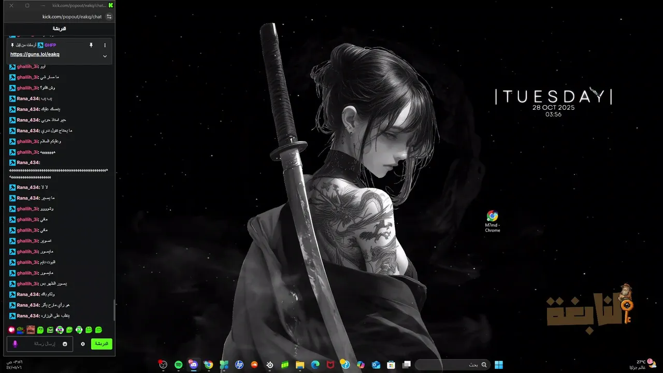Open Get Help taskbar icon
Image resolution: width=663 pixels, height=373 pixels.
pos(345,365)
